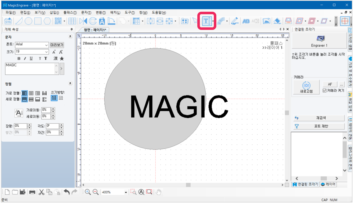Click the open folder icon
Viewport: 353px width, 203px height.
pos(15,192)
